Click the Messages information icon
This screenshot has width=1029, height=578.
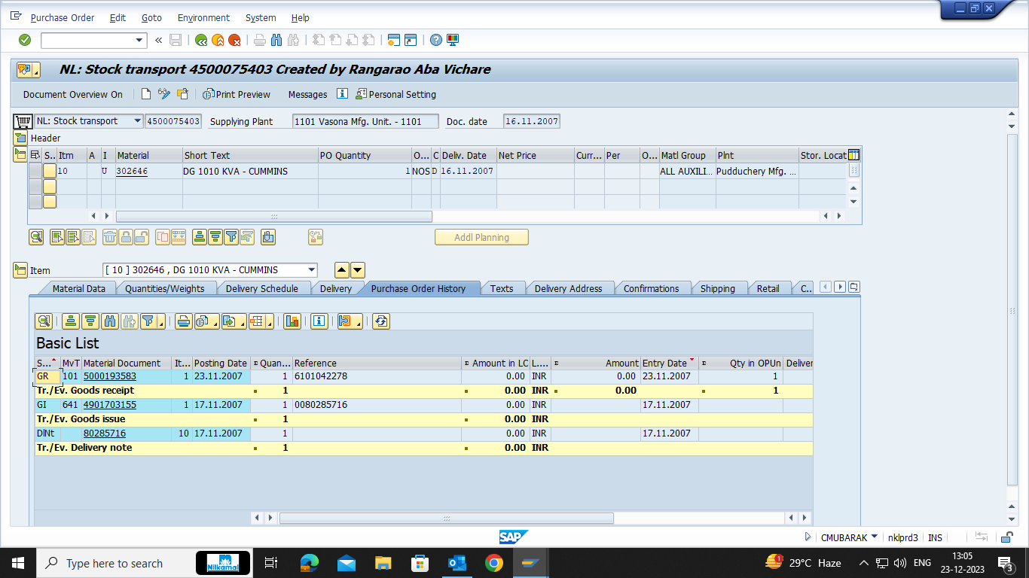coord(342,94)
